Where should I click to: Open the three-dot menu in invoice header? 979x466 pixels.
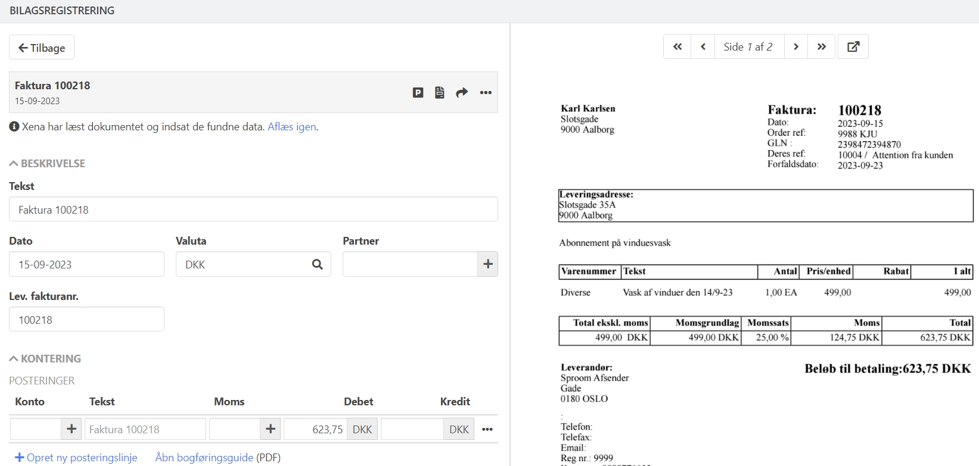tap(486, 92)
